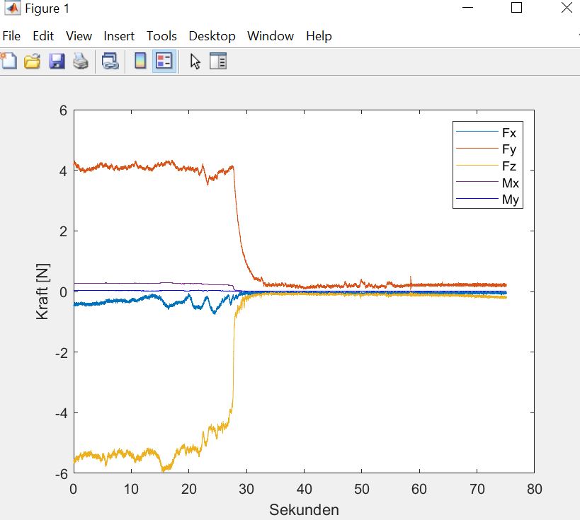
Task: Select the Kraft [N] y-axis label
Action: 43,292
